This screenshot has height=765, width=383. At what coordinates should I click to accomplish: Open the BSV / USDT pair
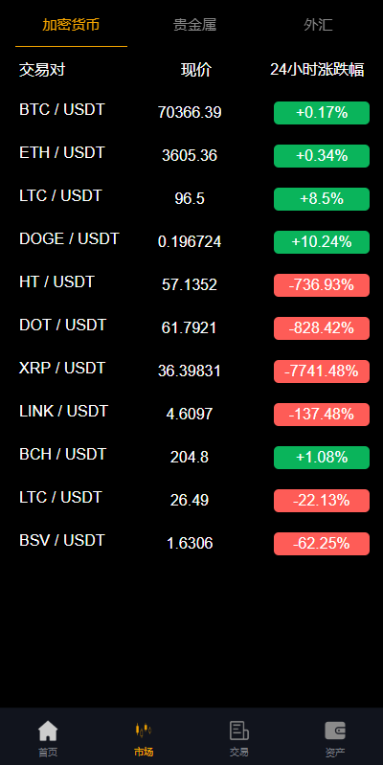(x=191, y=544)
